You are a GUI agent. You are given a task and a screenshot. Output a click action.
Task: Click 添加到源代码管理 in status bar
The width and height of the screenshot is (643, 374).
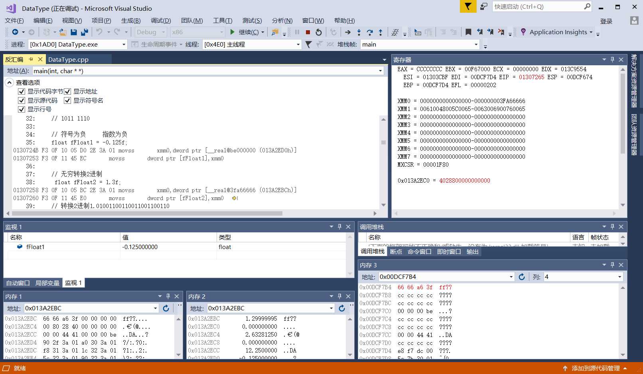595,368
